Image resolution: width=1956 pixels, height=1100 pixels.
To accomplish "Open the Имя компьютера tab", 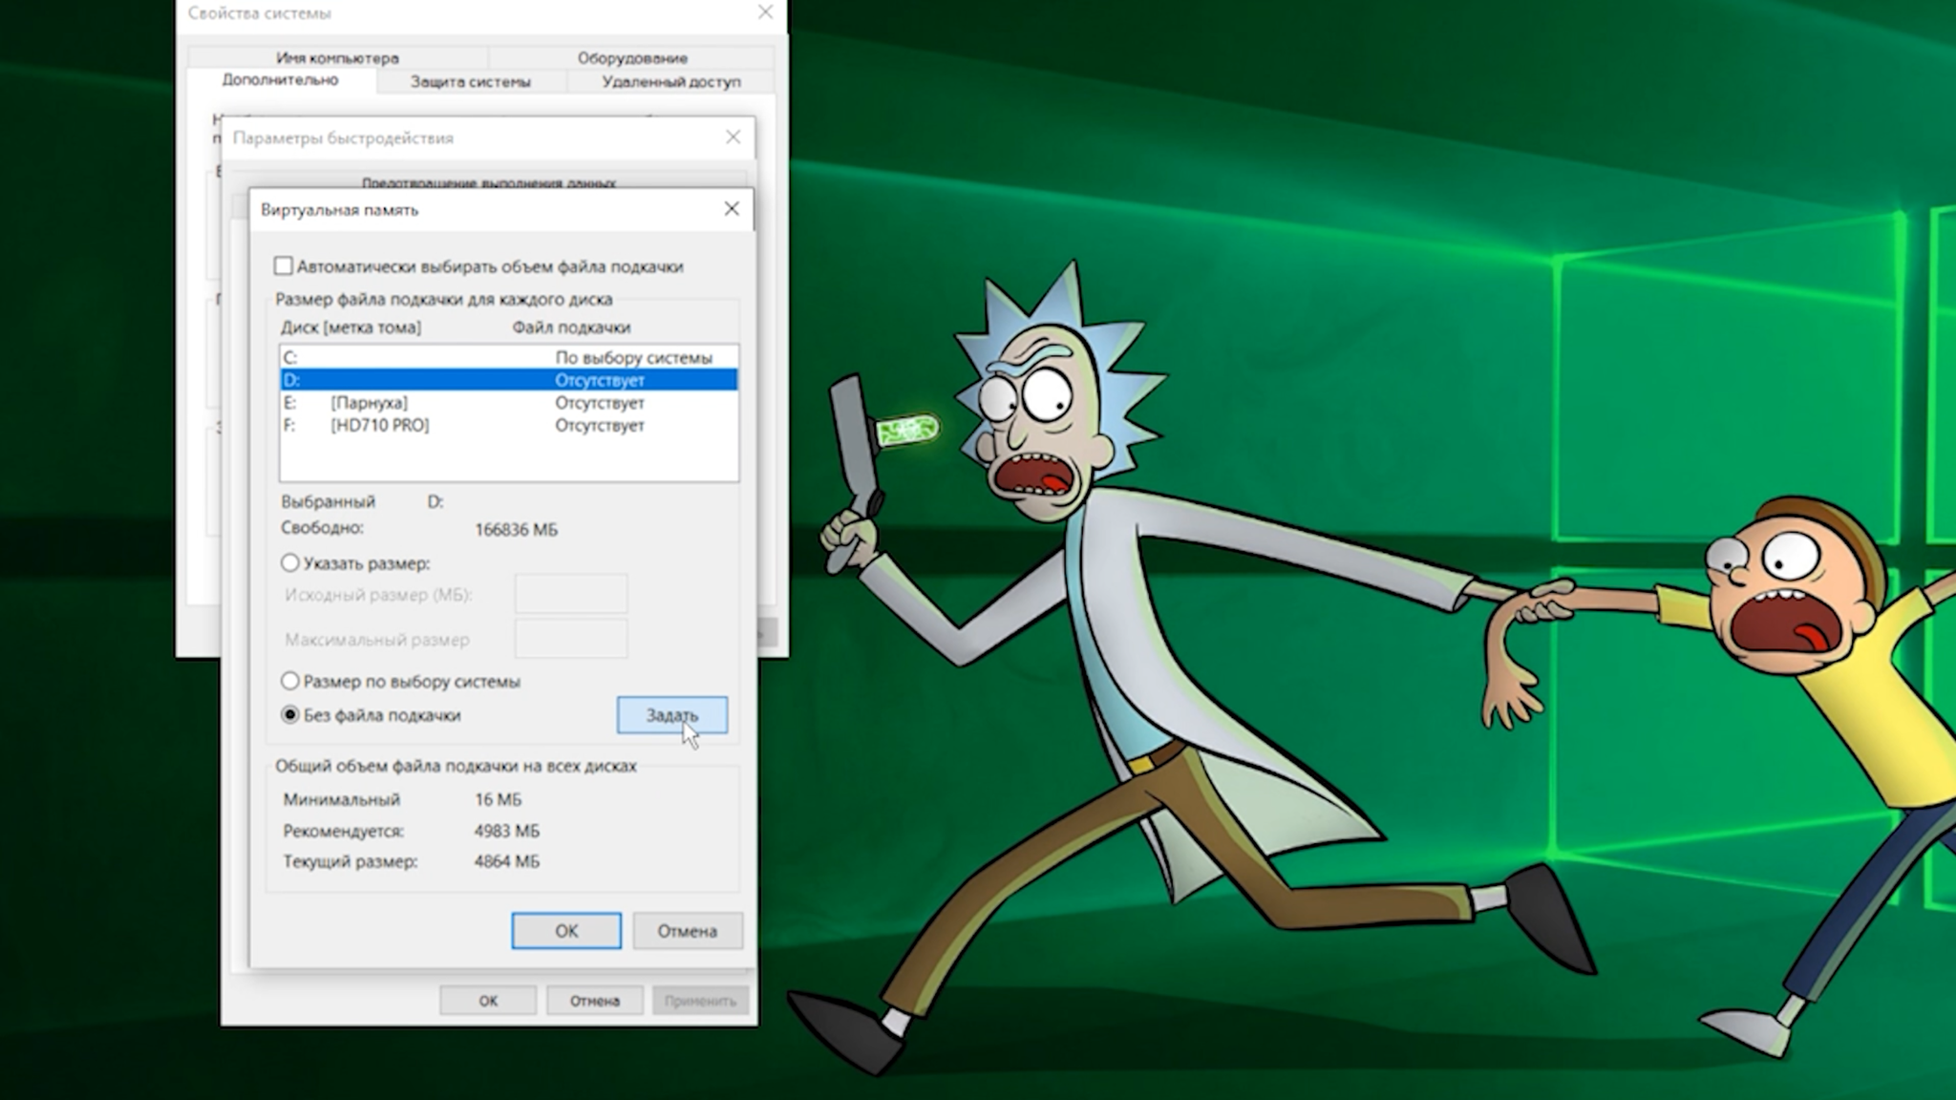I will click(337, 57).
